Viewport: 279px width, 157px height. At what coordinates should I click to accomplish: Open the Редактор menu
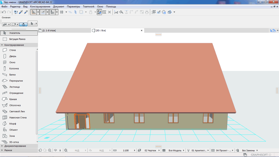15,7
